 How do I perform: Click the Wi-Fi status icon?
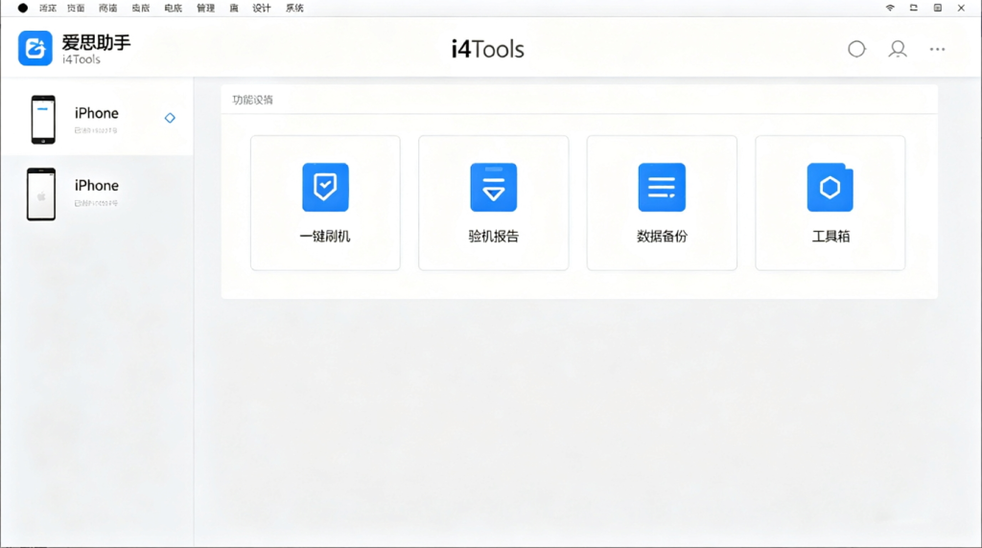click(x=890, y=8)
